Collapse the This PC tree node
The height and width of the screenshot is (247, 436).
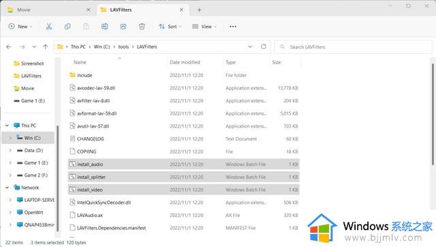7,126
